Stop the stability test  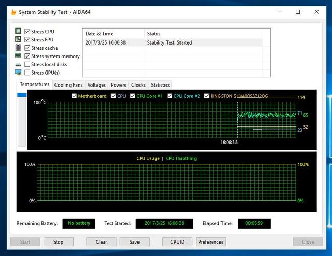[59, 242]
